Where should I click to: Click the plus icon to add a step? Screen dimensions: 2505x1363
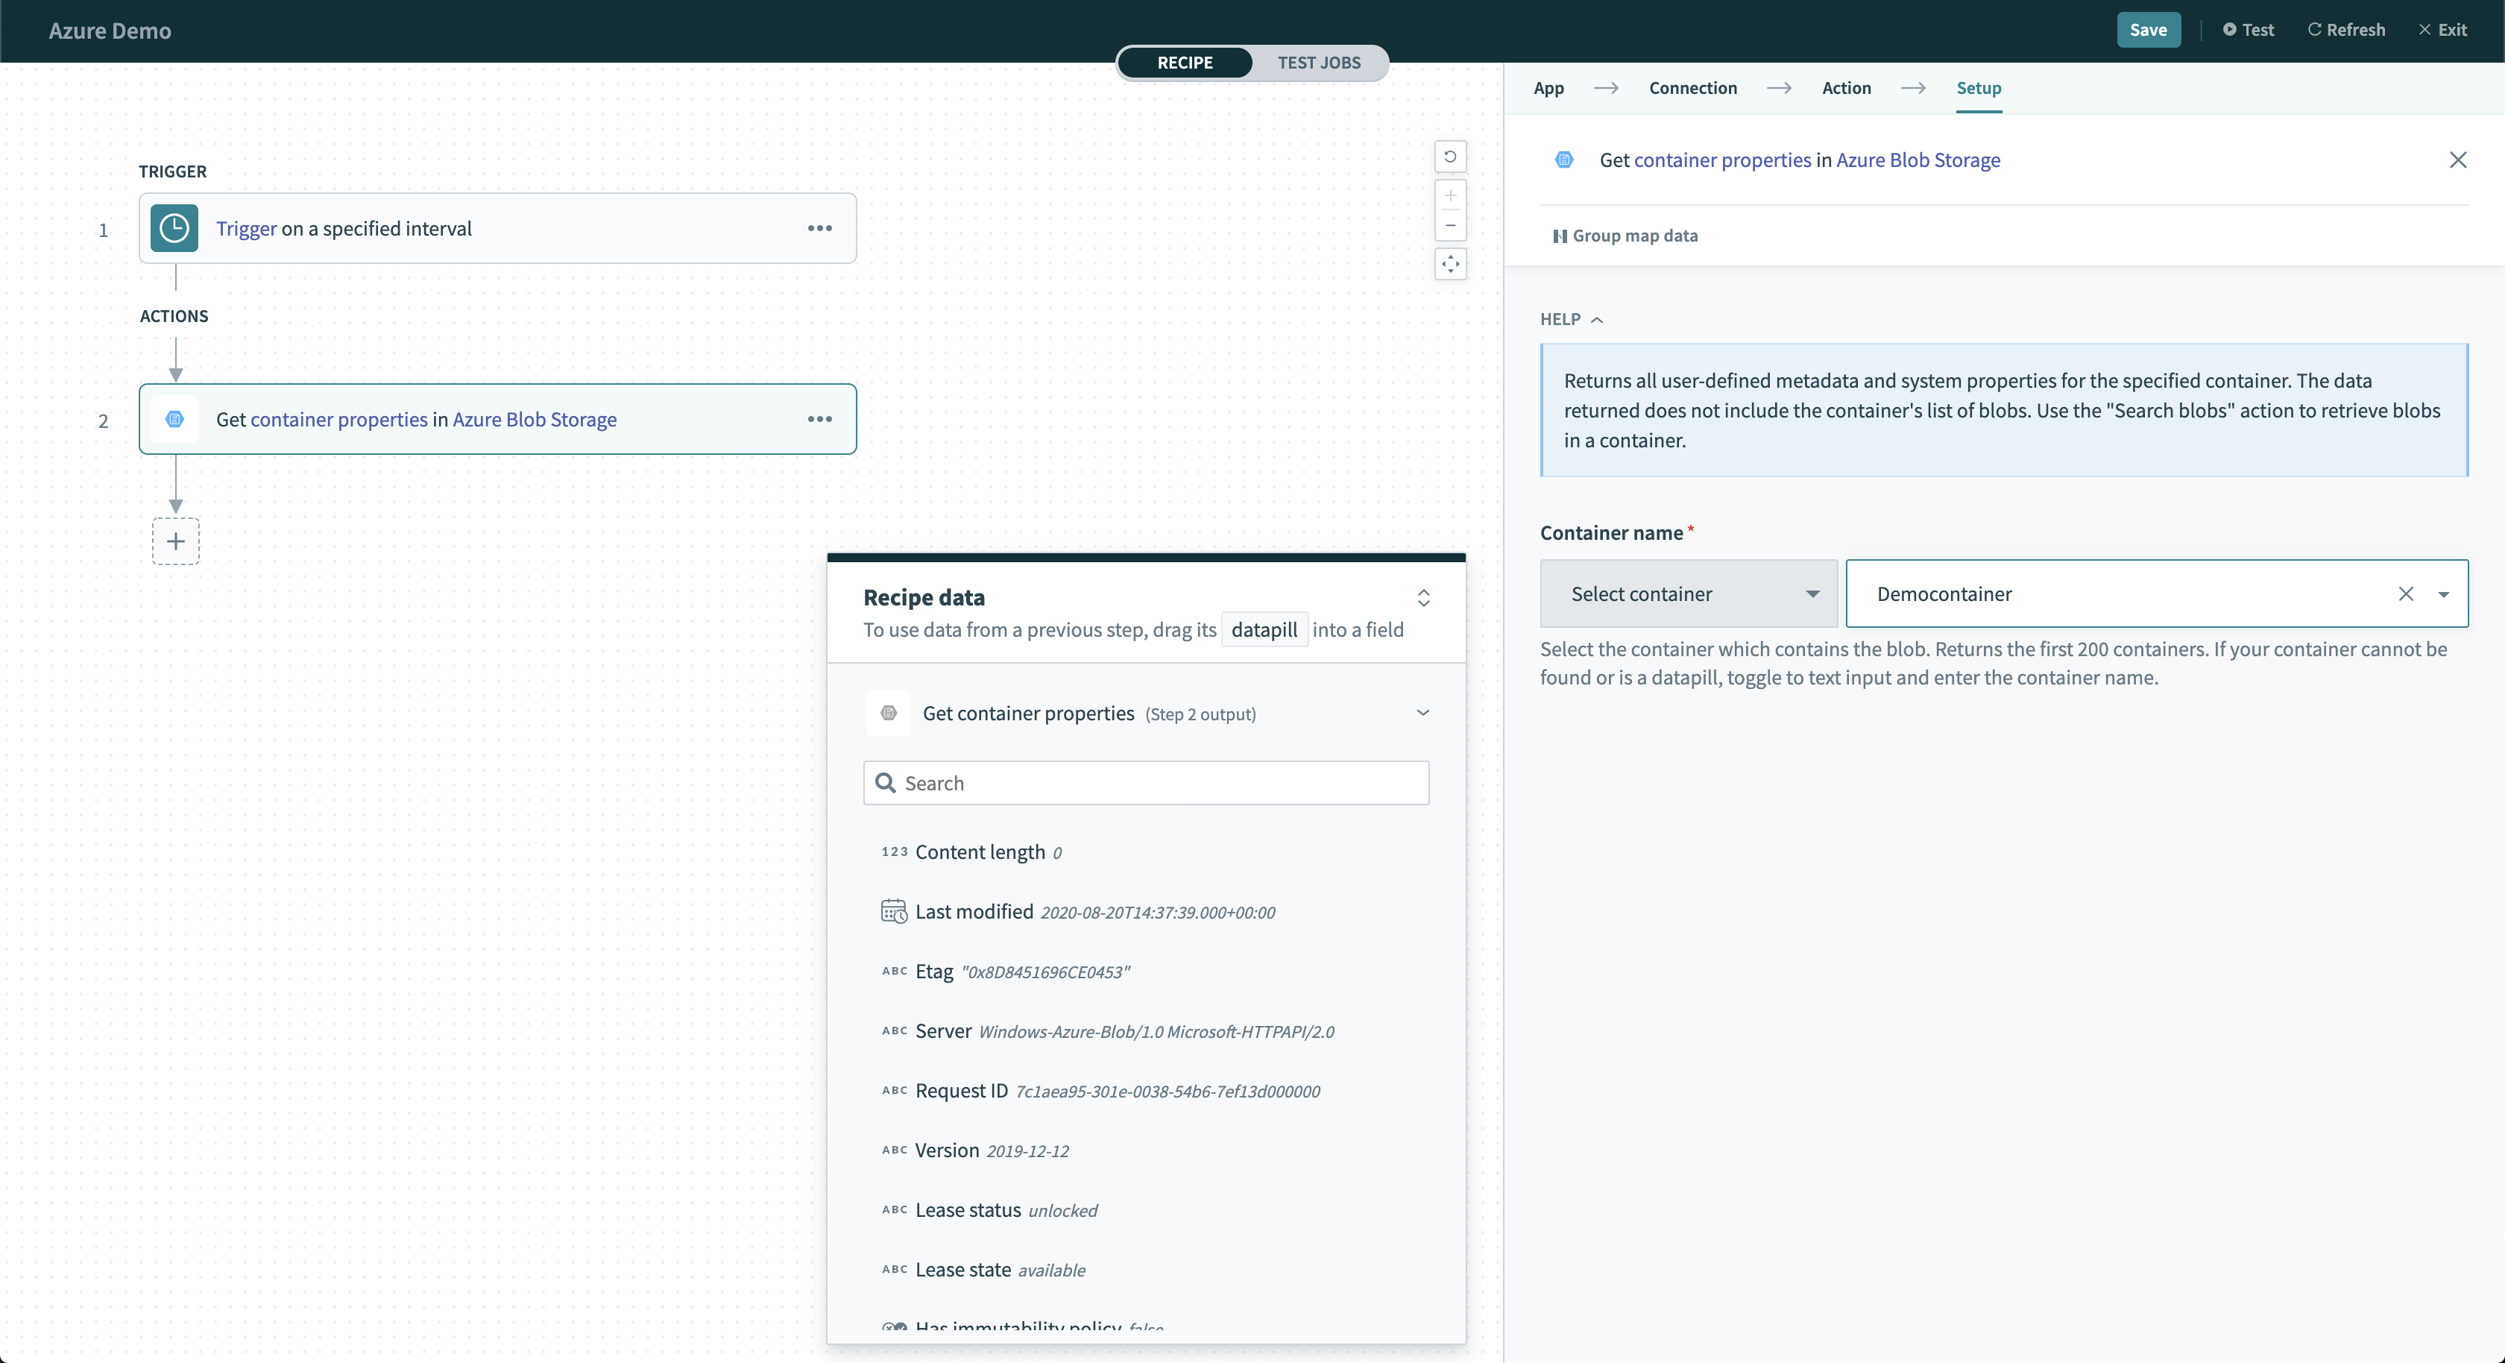click(176, 541)
